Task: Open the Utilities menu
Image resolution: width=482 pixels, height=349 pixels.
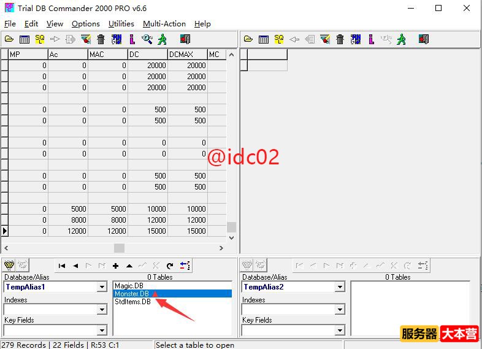Action: [121, 24]
